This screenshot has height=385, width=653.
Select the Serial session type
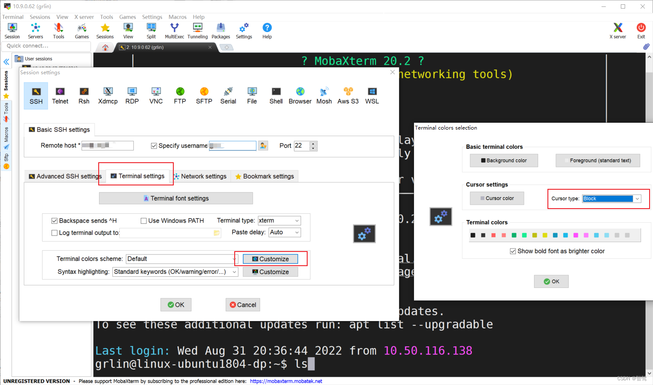coord(228,96)
